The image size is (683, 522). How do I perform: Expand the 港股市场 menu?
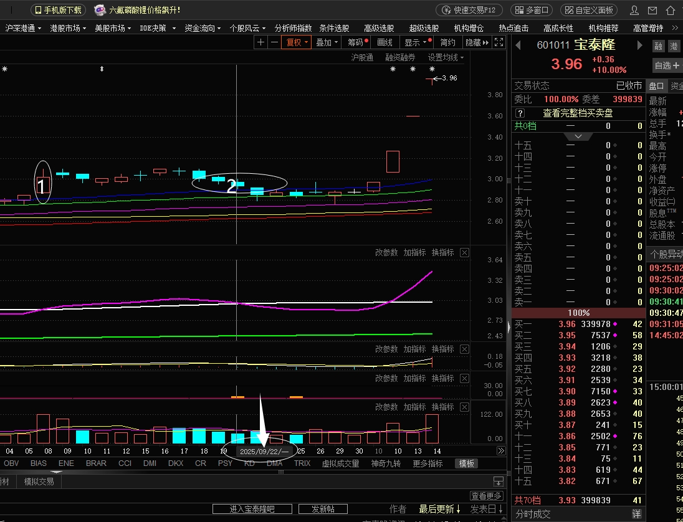tap(69, 28)
